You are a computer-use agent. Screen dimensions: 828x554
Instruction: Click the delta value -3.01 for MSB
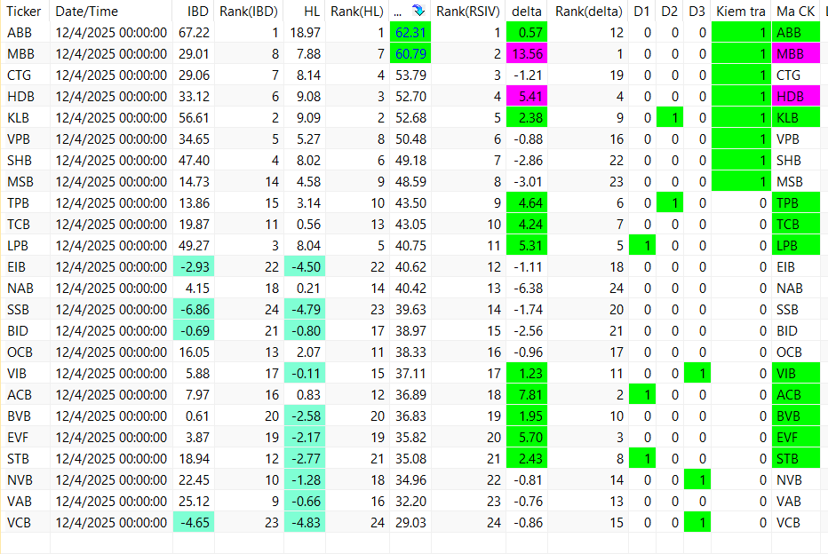click(x=528, y=182)
